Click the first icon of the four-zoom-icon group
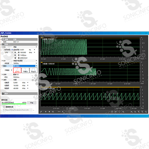Viewport: 149px width, 149px height. tap(131, 112)
